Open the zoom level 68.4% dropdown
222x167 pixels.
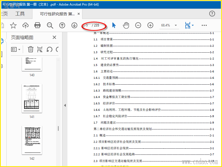176,25
